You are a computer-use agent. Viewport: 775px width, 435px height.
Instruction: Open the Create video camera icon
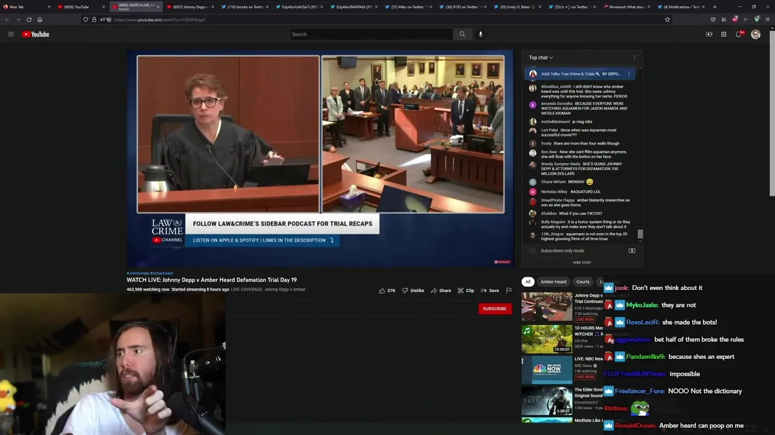(x=709, y=34)
